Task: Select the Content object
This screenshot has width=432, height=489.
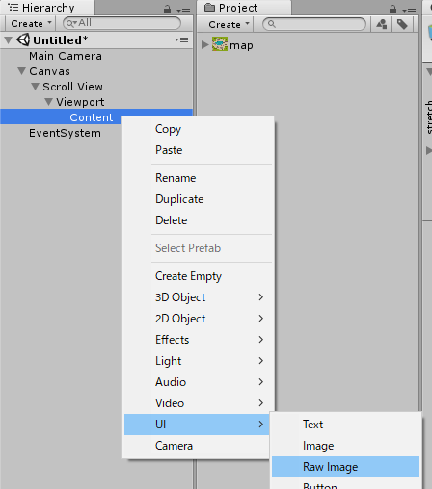Action: pos(92,117)
